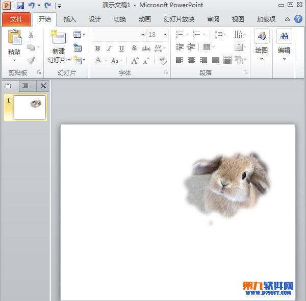The image size is (306, 301).
Task: Open the Help question mark icon
Action: click(298, 19)
